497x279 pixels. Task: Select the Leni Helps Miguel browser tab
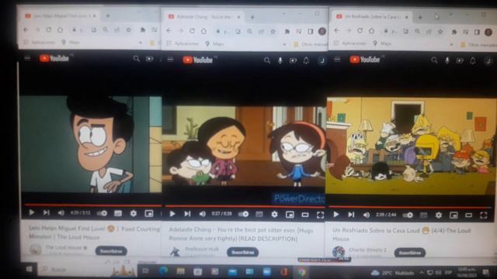[60, 15]
